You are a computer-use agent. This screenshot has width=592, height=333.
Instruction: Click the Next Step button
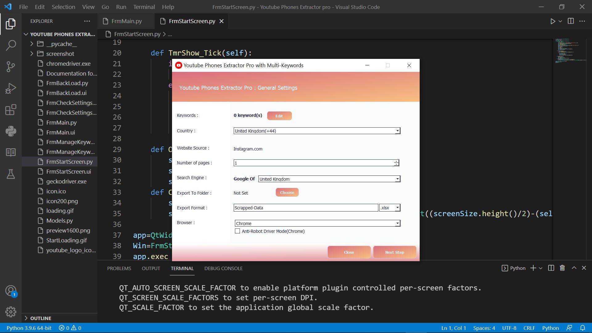[x=395, y=252]
